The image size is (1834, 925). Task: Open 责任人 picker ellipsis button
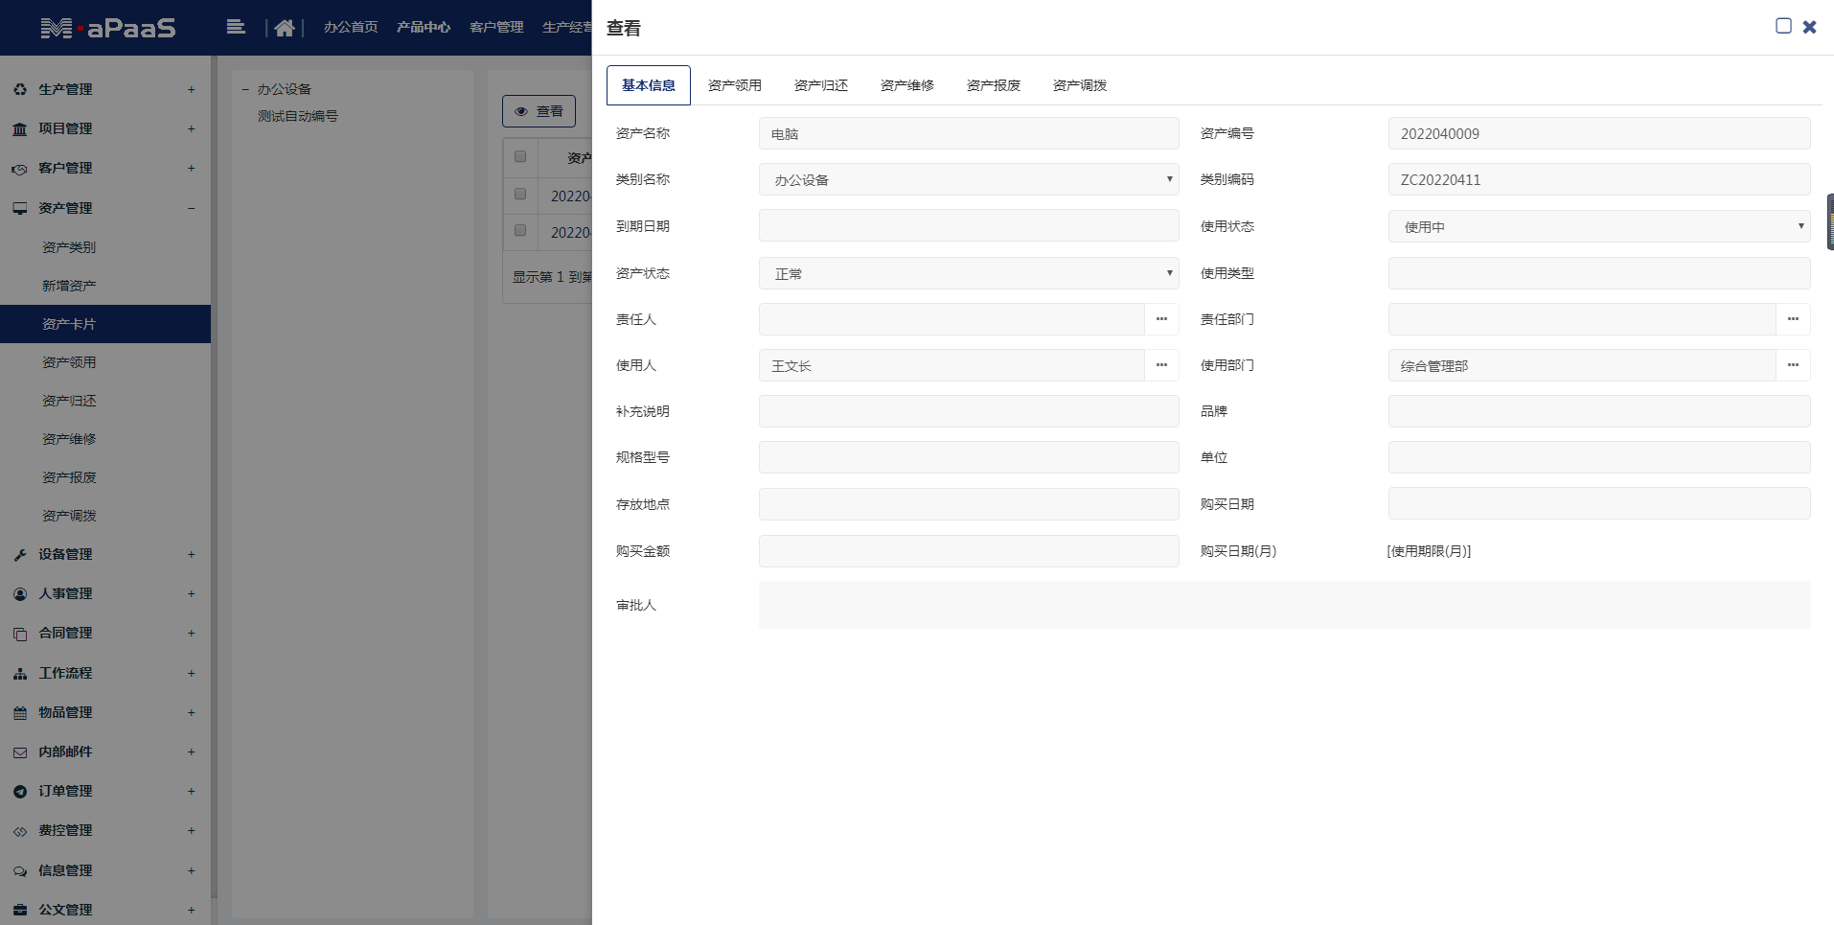point(1161,319)
